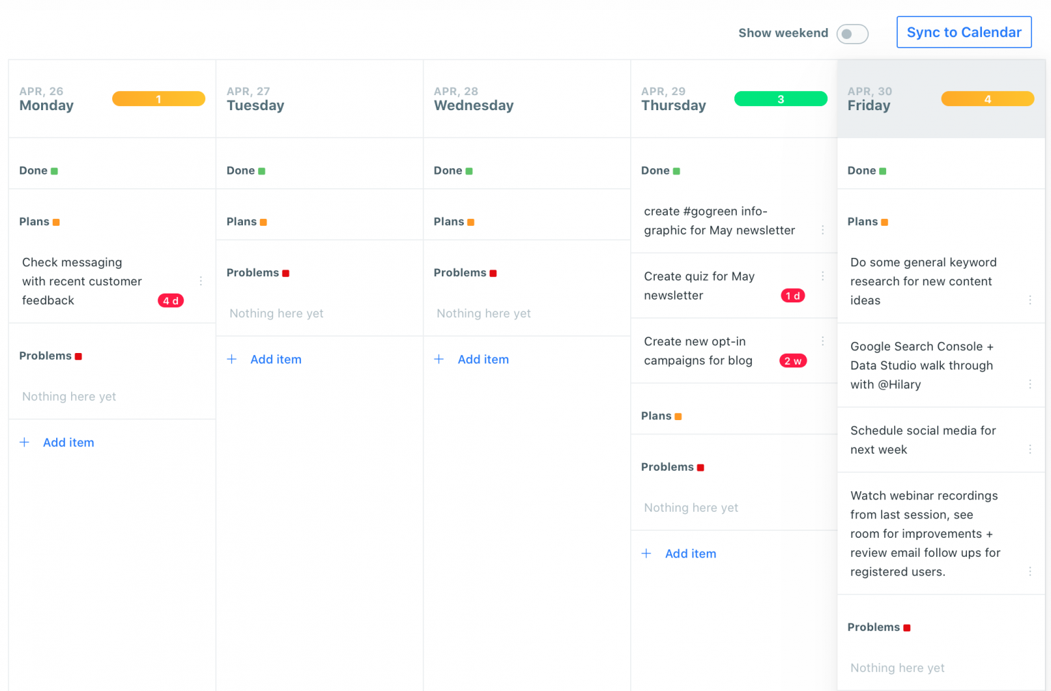Viewport: 1051px width, 691px height.
Task: Click plus icon beside Thursday's Add item
Action: tap(647, 553)
